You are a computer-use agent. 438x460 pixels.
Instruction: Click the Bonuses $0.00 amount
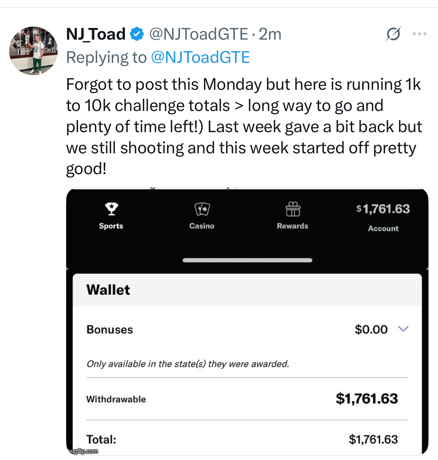point(371,330)
